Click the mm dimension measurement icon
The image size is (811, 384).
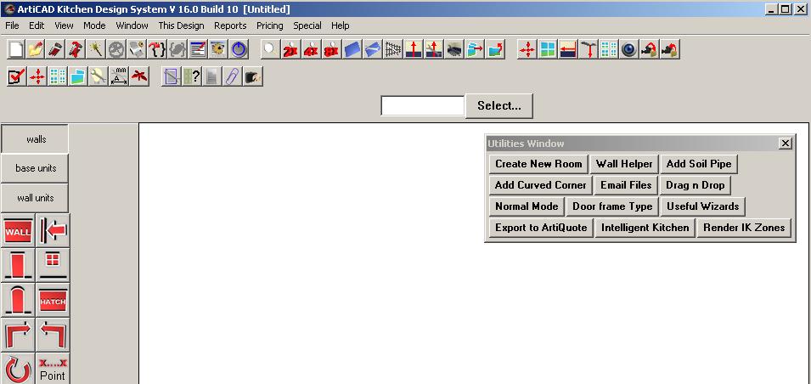coord(118,76)
